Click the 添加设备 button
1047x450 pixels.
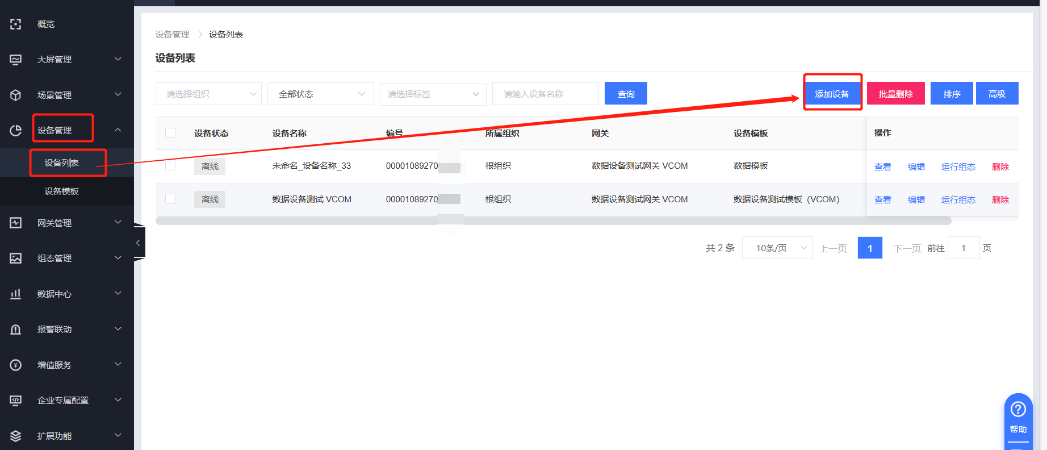point(832,94)
